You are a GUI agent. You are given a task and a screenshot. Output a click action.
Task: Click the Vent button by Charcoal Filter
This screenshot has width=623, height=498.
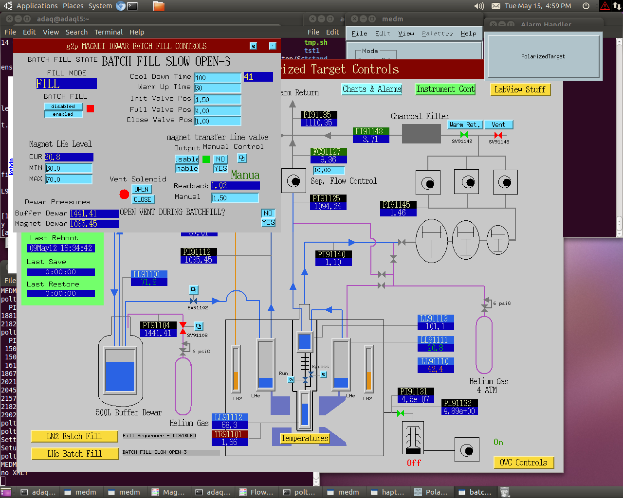click(498, 124)
